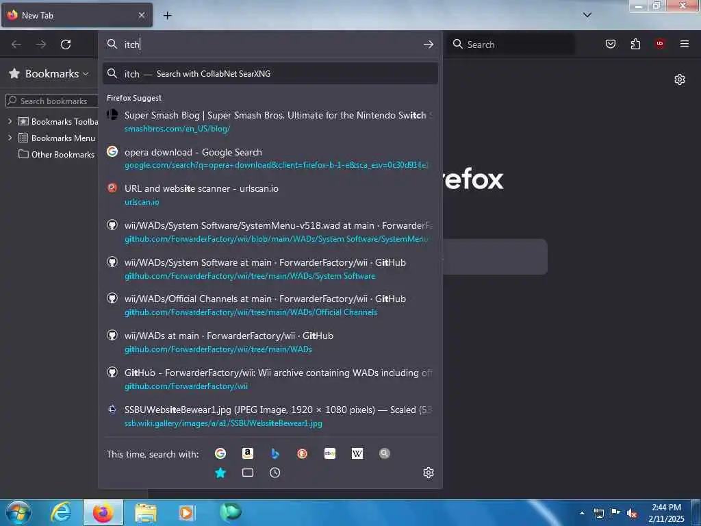701x526 pixels.
Task: Open wii/WADs/Official Channels suggestion
Action: tap(270, 305)
